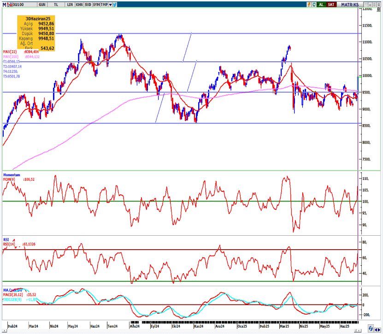
Task: Click the orange lightning bolt icon
Action: coord(309,5)
